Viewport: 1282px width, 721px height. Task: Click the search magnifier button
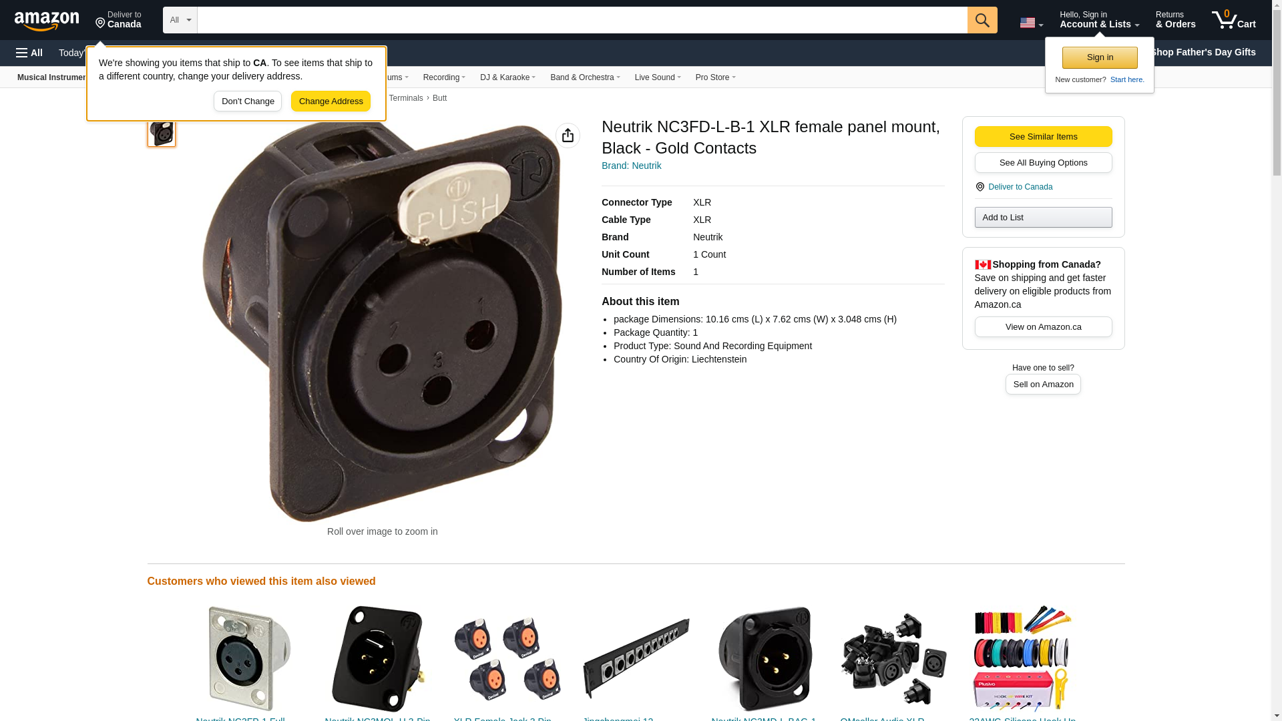pyautogui.click(x=982, y=20)
